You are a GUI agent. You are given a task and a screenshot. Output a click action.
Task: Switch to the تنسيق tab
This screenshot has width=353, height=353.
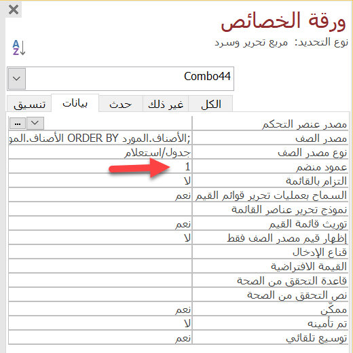29,105
